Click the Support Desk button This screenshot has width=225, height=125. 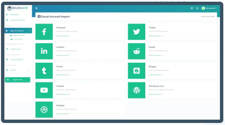(x=18, y=80)
